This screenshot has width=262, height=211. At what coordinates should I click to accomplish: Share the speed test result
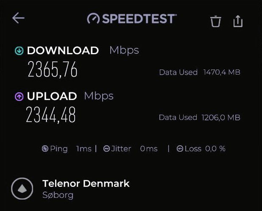pyautogui.click(x=238, y=21)
